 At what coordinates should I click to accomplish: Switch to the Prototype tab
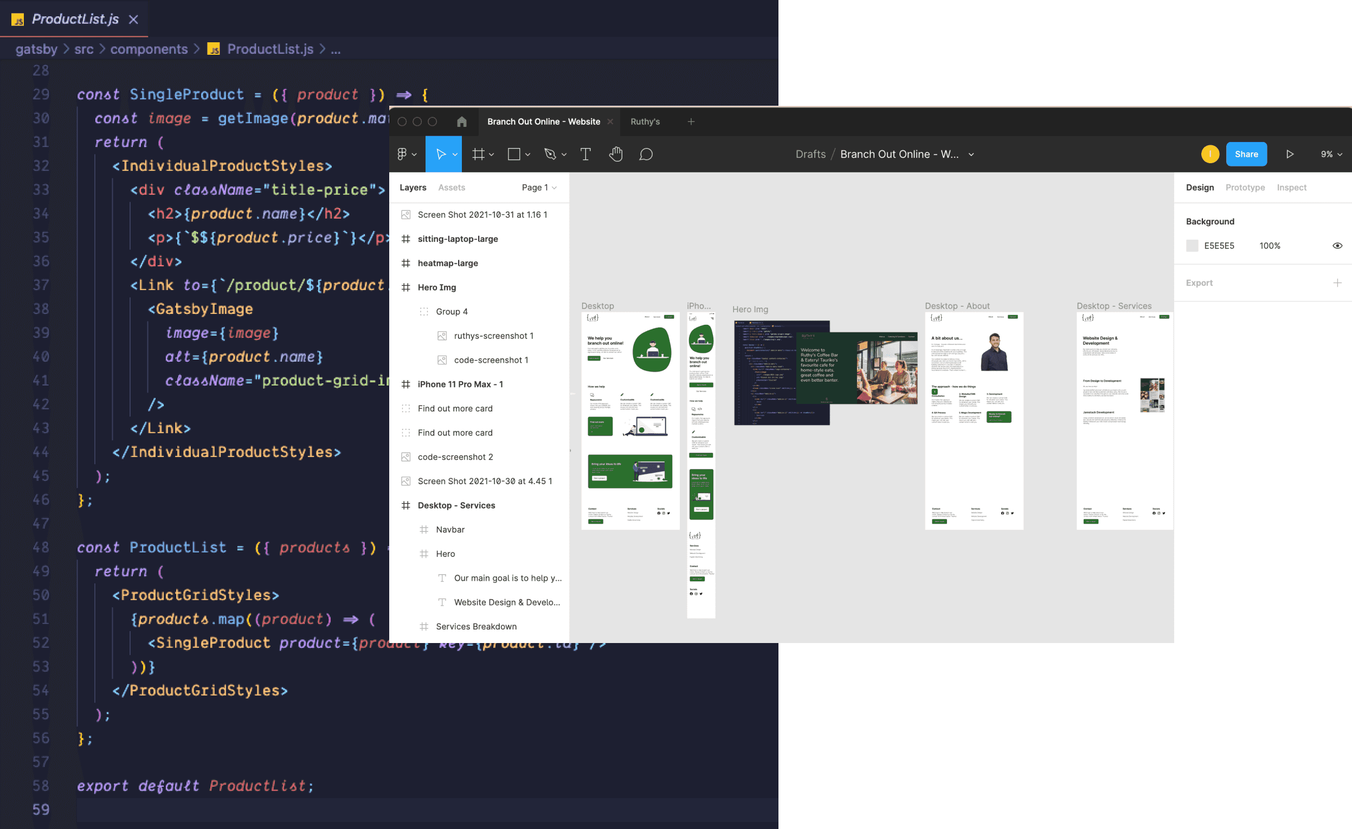point(1245,187)
